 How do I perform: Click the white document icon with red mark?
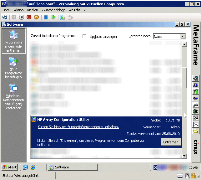[196, 125]
